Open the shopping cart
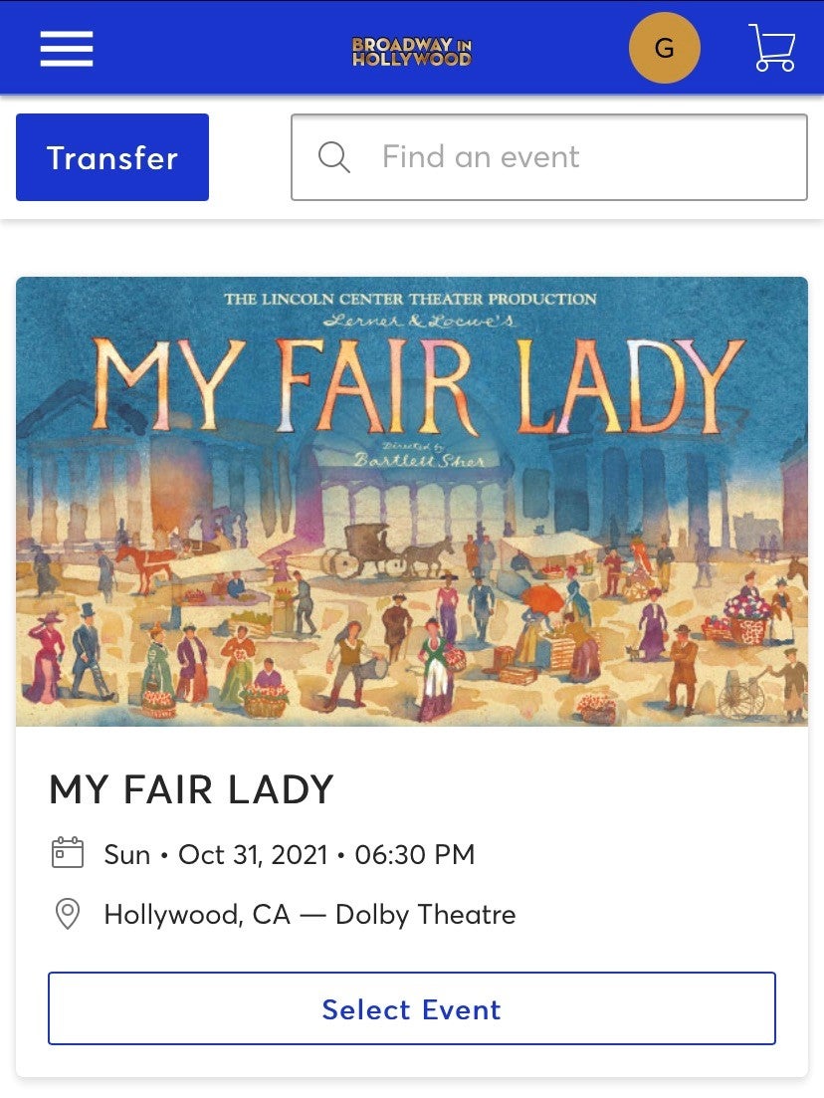This screenshot has height=1098, width=824. 772,48
